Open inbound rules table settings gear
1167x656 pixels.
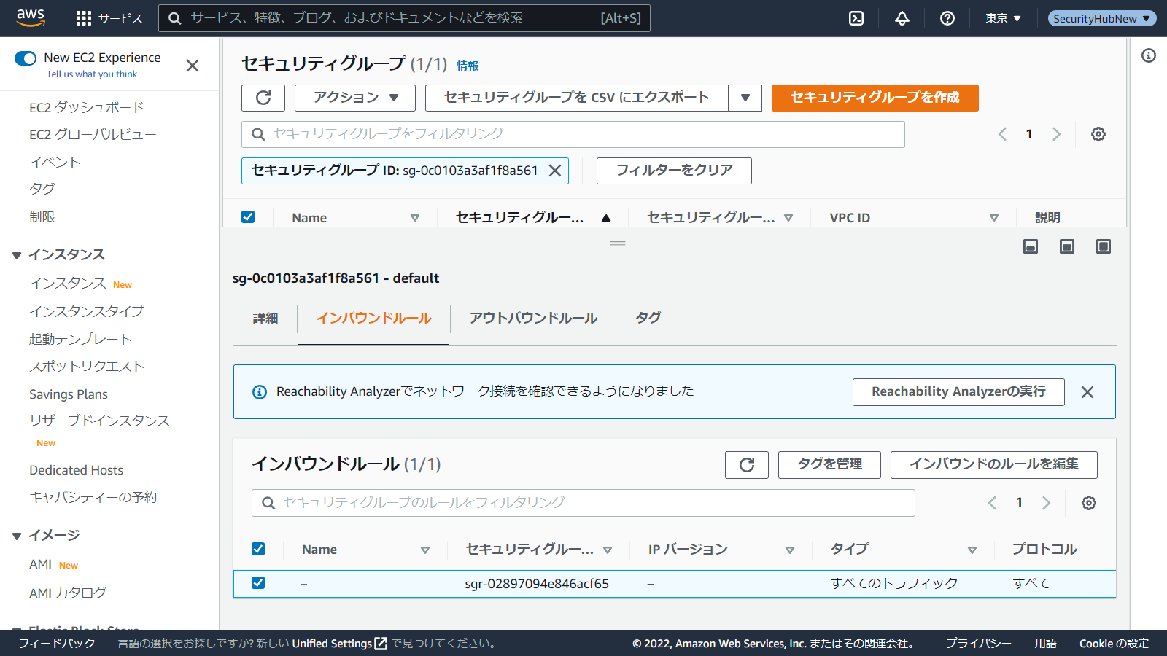(1088, 503)
